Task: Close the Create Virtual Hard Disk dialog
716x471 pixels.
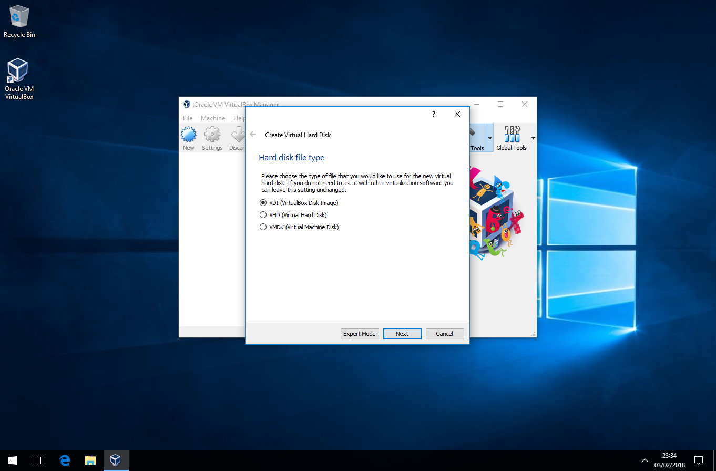Action: [457, 114]
